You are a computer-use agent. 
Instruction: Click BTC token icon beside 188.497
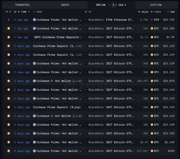tap(152, 81)
